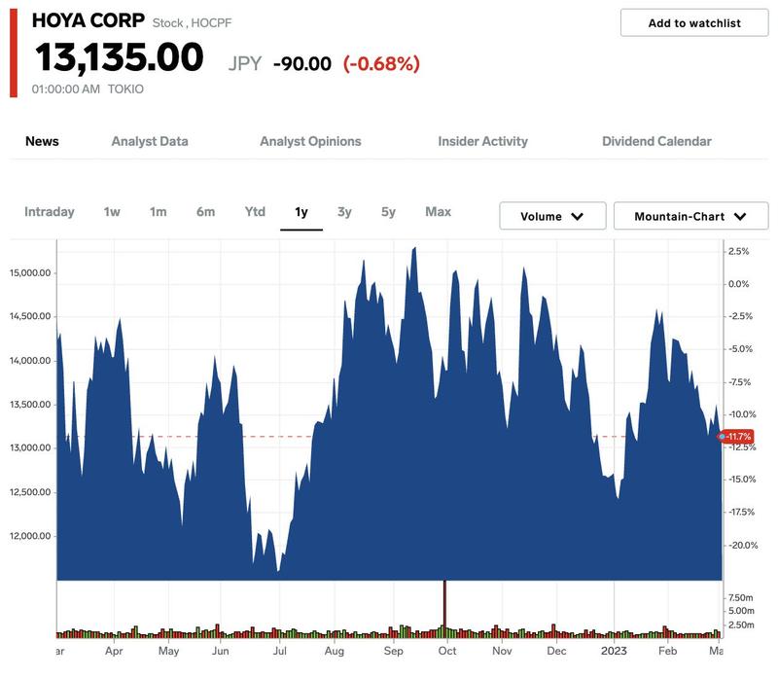The width and height of the screenshot is (778, 678).
Task: Click the 15,000.00 y-axis label
Action: point(30,273)
